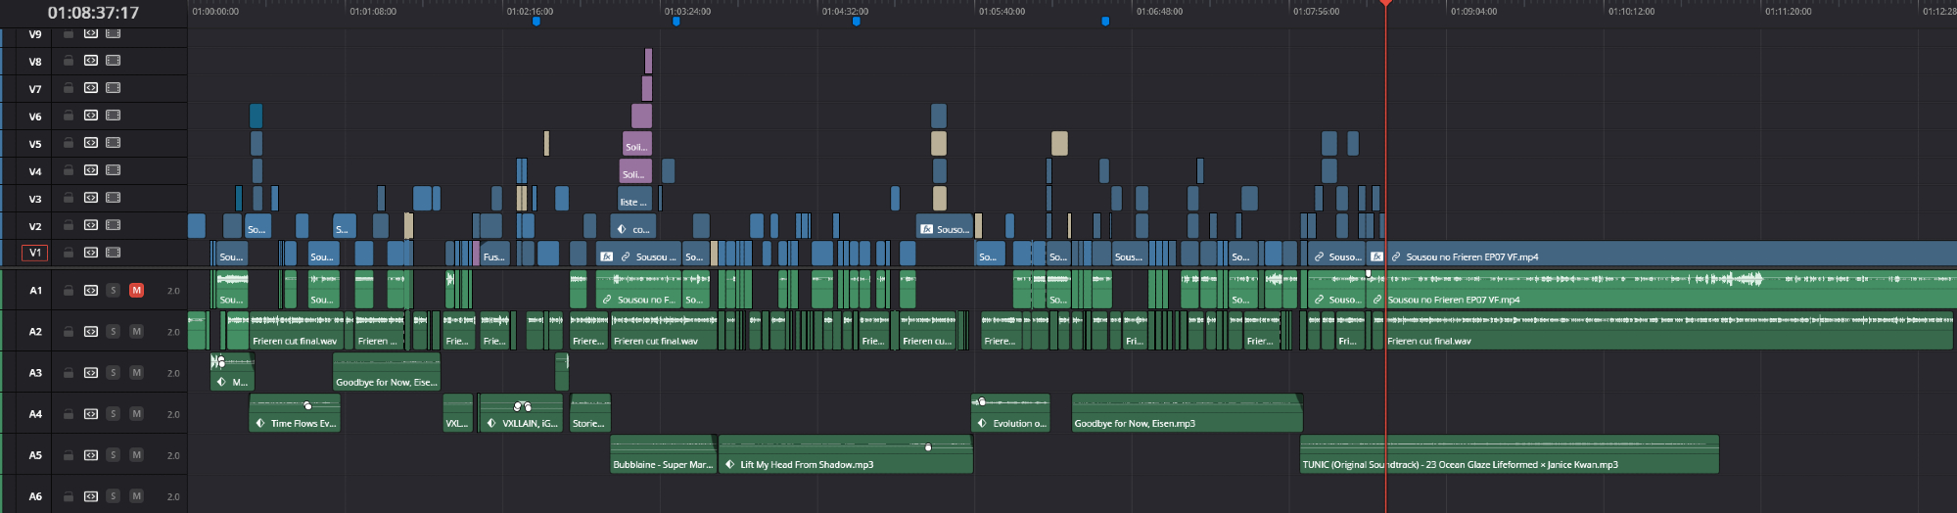Toggle auto track selector on V5

coord(91,143)
